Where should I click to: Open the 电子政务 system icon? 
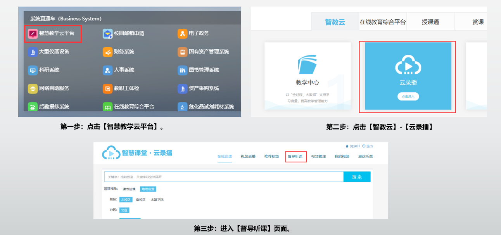coord(182,33)
